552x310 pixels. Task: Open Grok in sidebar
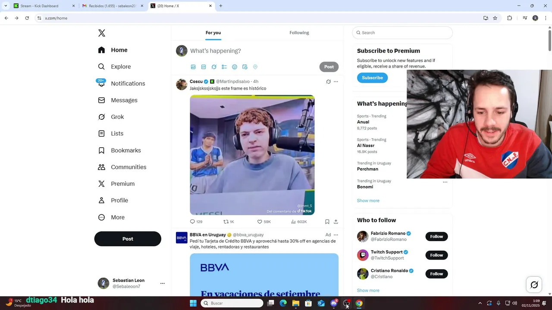click(111, 117)
